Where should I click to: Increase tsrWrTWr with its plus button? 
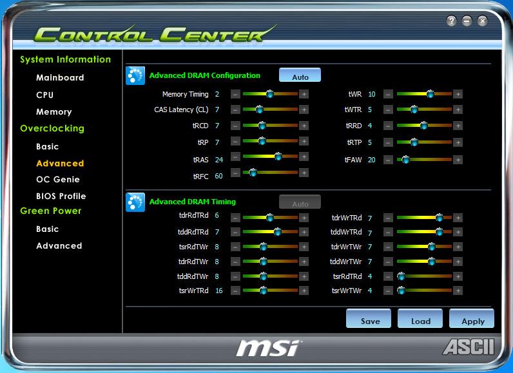pos(458,291)
